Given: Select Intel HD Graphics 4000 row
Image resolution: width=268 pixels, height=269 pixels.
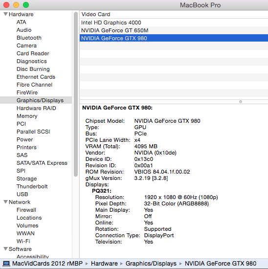Looking at the screenshot, I should pos(174,22).
